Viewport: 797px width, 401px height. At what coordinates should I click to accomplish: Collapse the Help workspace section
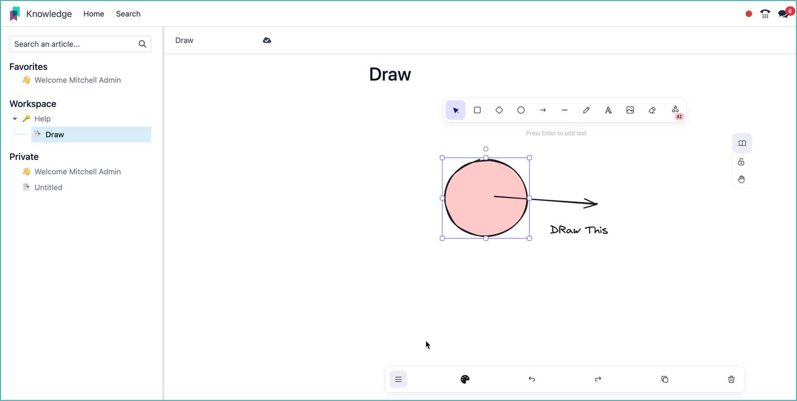tap(15, 118)
